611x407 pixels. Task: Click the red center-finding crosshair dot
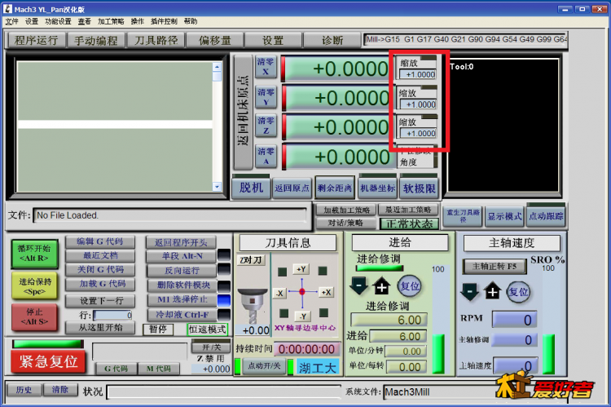302,291
